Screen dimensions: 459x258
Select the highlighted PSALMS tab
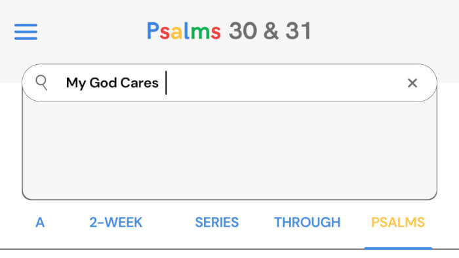click(x=398, y=223)
